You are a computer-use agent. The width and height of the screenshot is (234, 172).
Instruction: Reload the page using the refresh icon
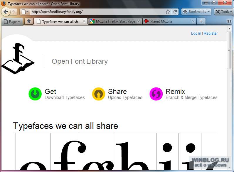click(175, 12)
